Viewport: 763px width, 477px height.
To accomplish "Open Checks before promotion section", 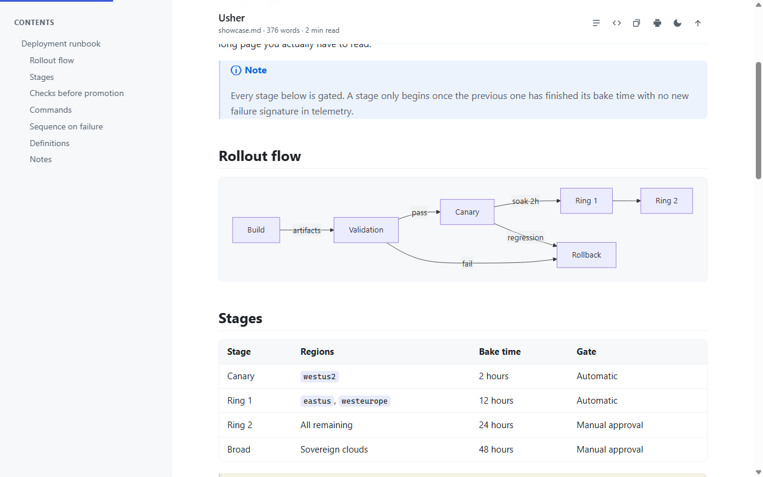I will pyautogui.click(x=77, y=93).
